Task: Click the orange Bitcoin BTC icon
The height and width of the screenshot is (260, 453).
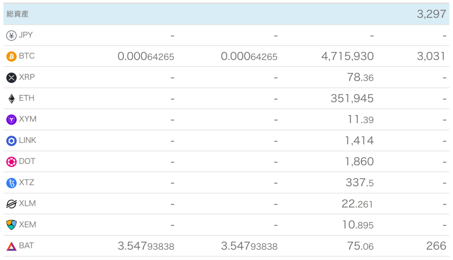Action: tap(11, 56)
